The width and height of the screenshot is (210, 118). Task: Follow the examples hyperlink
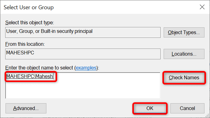tap(86, 68)
